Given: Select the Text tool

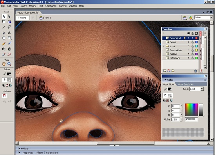Looking at the screenshot, I should coord(9,33).
